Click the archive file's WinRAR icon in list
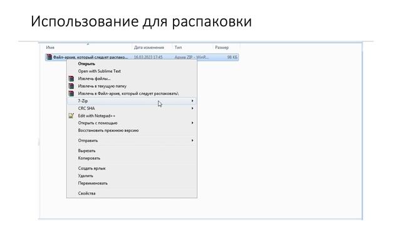Viewport: 401px width, 226px height. tap(49, 57)
